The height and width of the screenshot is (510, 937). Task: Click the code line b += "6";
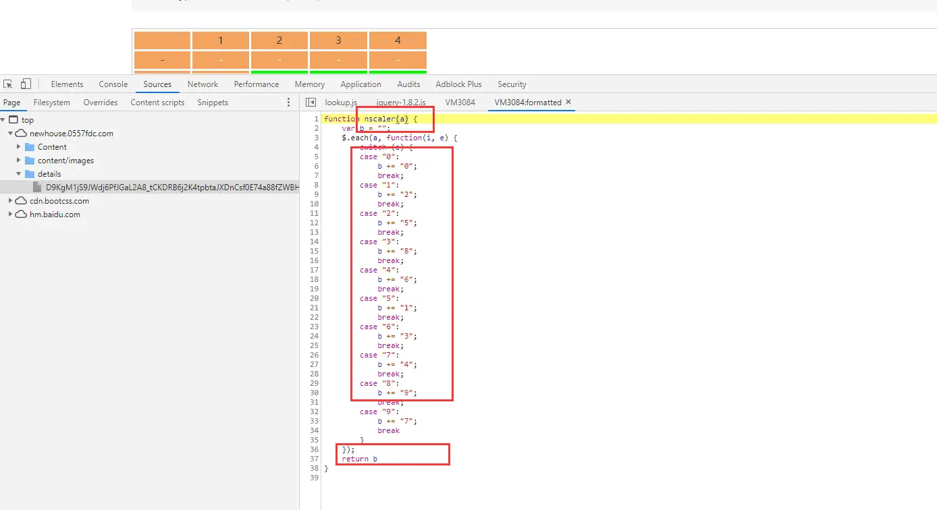(398, 279)
